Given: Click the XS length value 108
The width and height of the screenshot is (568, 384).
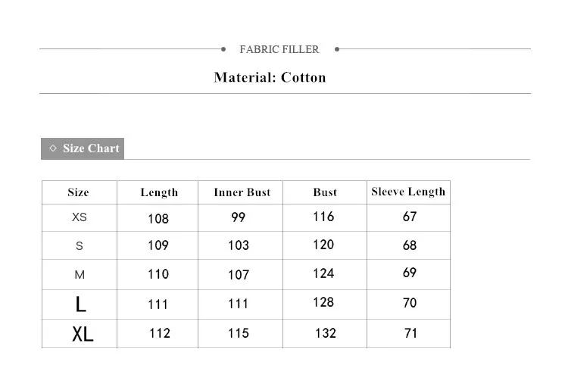Looking at the screenshot, I should 158,219.
